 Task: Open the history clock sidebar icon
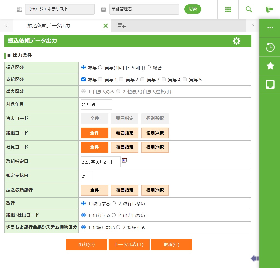click(x=270, y=47)
